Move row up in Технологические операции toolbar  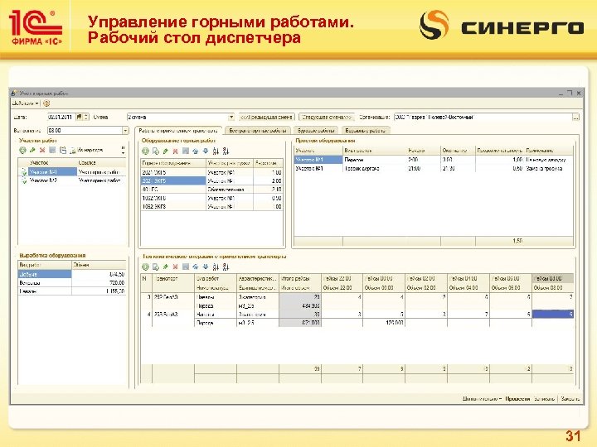coord(196,267)
